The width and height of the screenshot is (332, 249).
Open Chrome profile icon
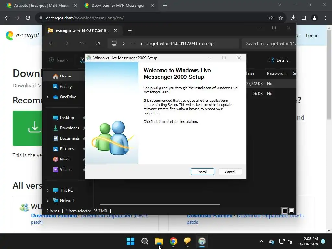point(314,18)
